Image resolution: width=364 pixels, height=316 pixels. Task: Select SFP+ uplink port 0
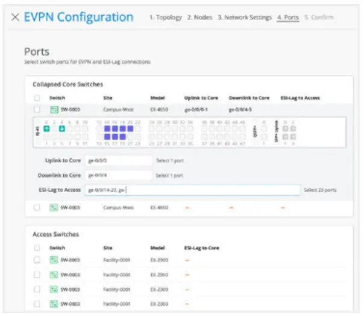(285, 129)
